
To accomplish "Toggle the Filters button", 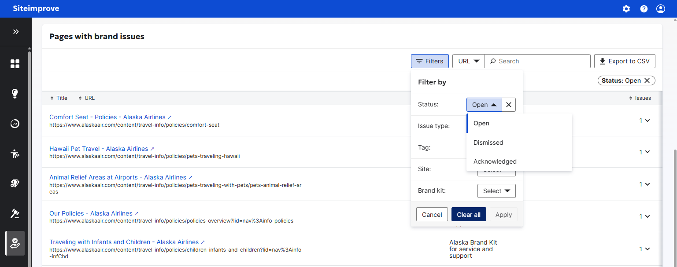I will [430, 61].
